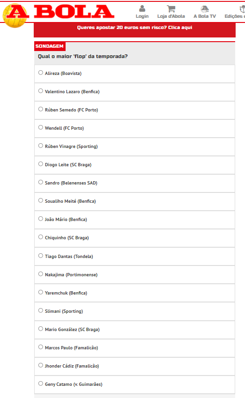The height and width of the screenshot is (398, 245).
Task: Select Diogo Leite (SC Braga)
Action: [41, 164]
